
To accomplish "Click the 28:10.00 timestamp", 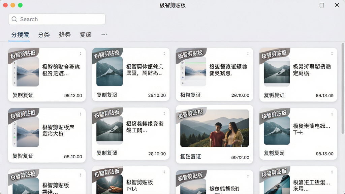I will coord(157,154).
